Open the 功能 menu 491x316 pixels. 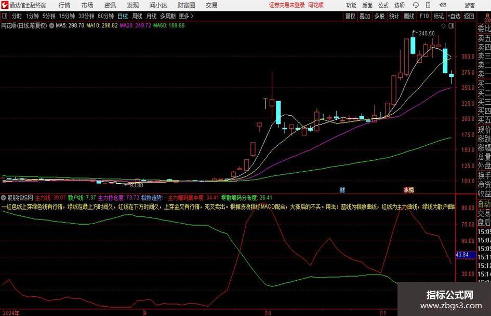(x=351, y=5)
